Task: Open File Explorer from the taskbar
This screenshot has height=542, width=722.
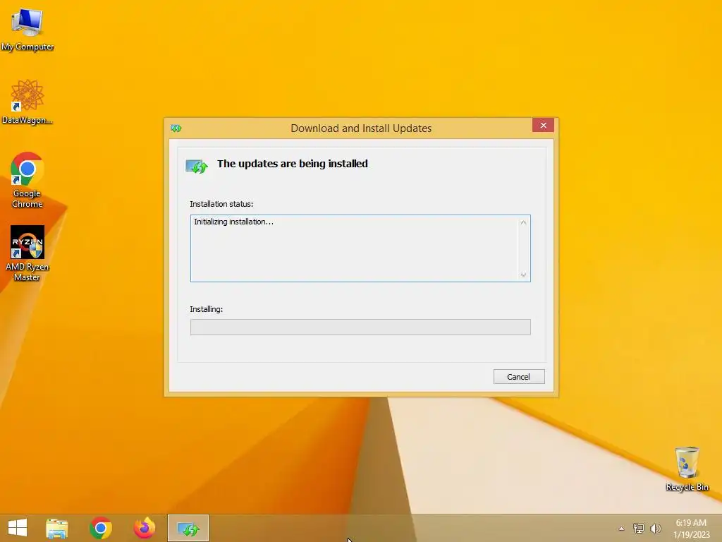Action: (56, 528)
